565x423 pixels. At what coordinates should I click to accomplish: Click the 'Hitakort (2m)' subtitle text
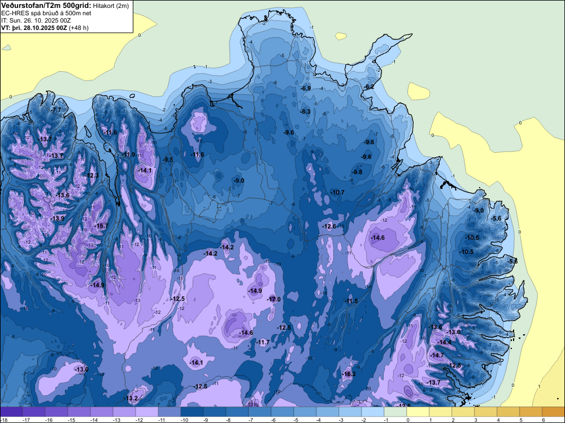[111, 6]
